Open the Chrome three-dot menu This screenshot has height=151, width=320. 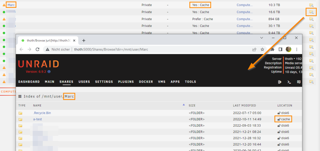297,49
